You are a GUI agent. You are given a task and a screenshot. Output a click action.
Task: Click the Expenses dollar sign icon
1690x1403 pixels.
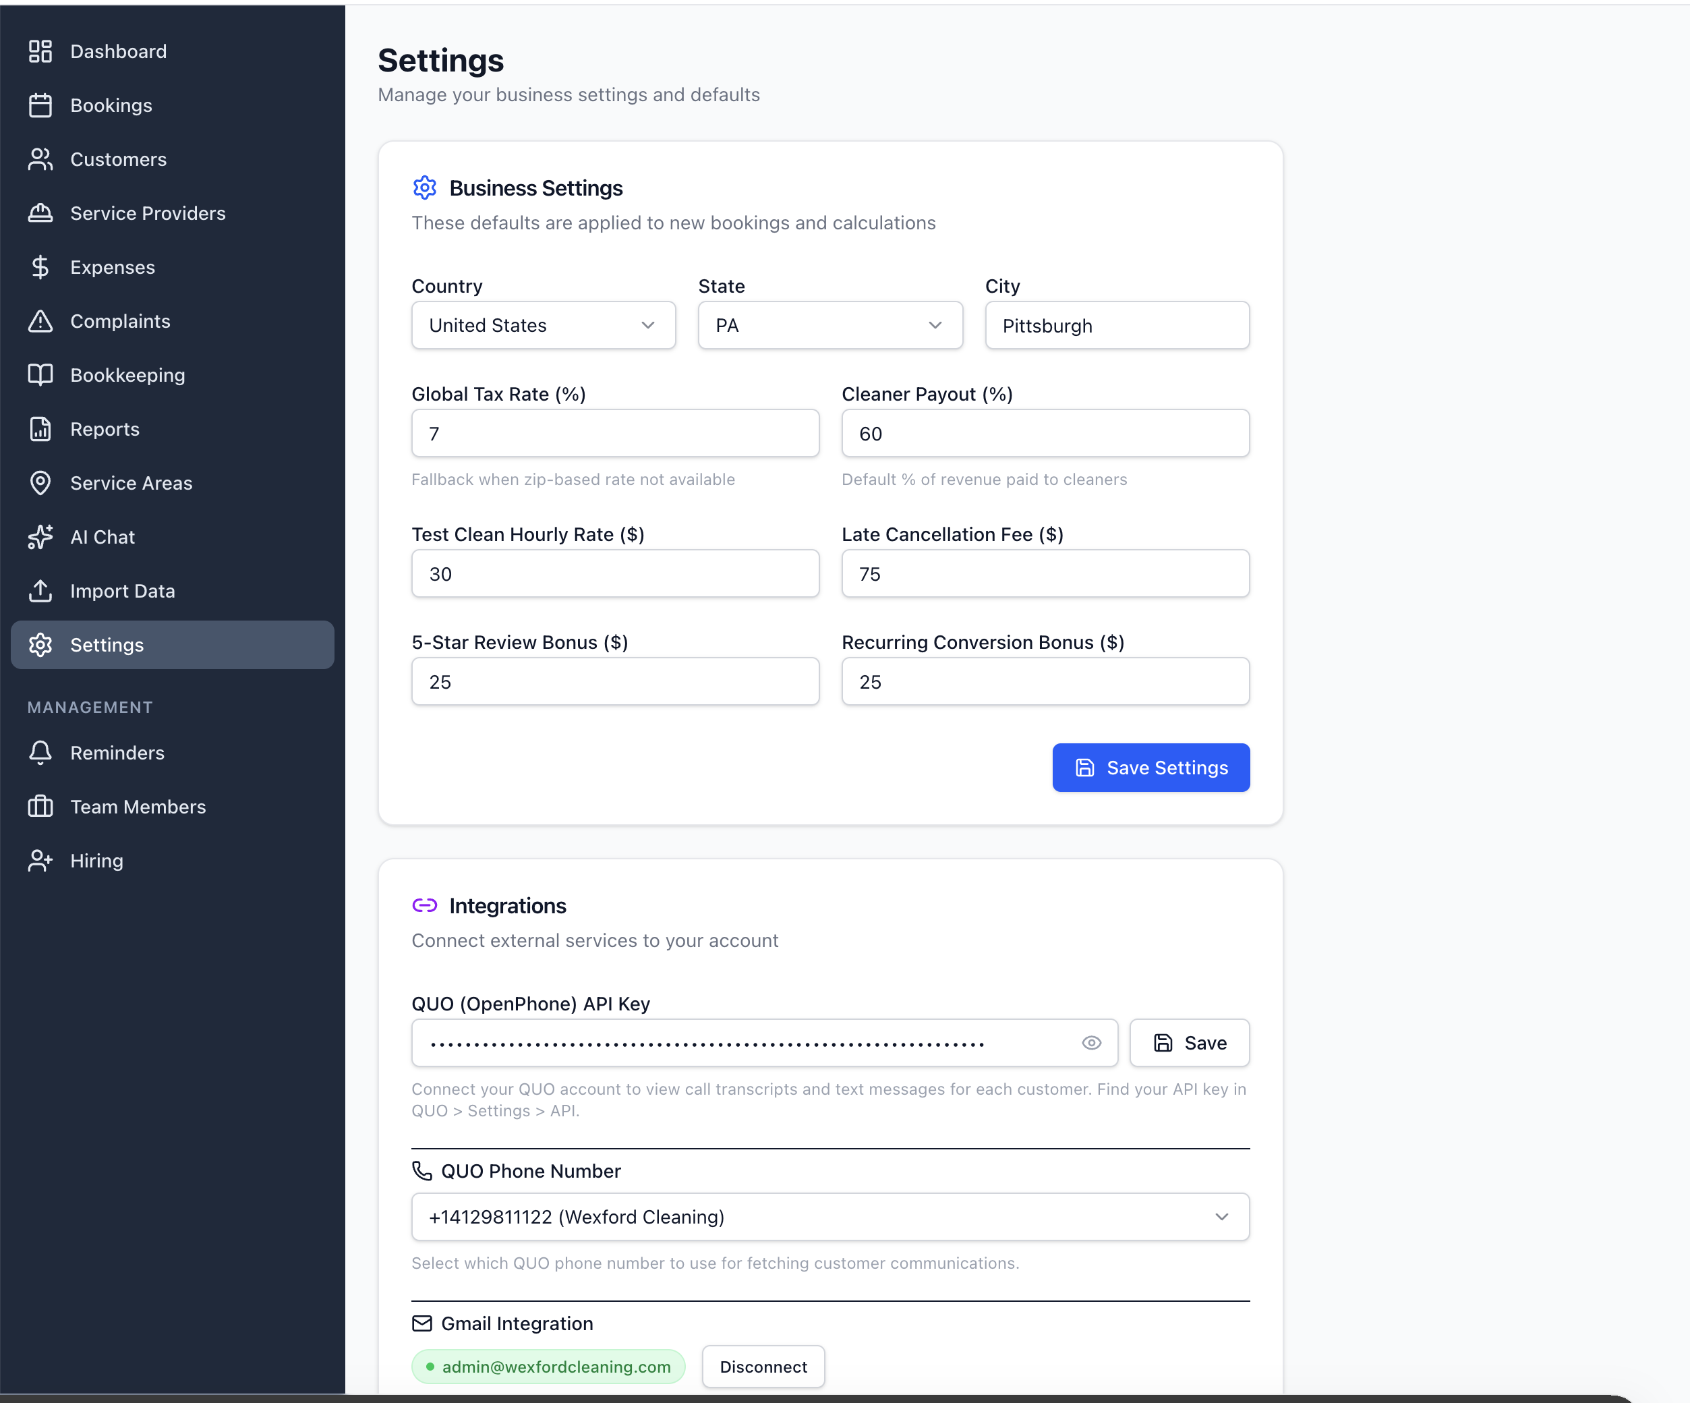point(40,267)
